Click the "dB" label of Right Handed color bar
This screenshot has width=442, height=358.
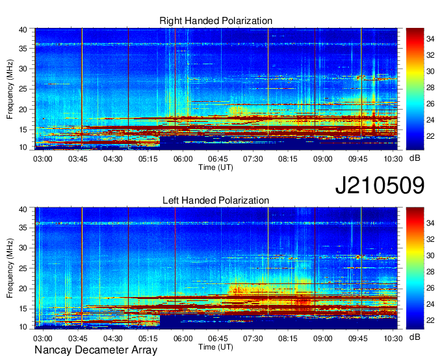coord(415,158)
